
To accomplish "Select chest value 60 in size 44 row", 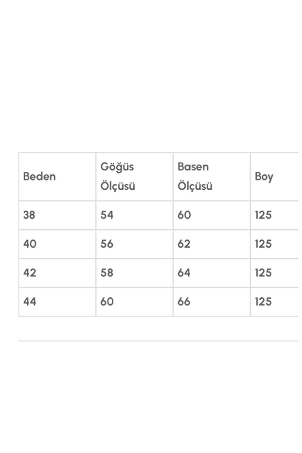I will click(x=107, y=301).
